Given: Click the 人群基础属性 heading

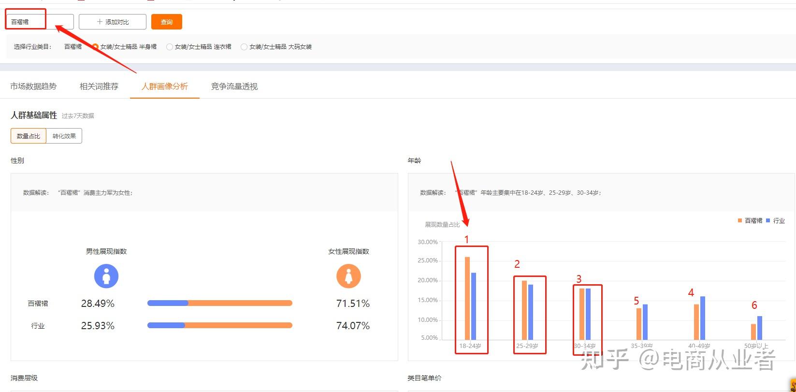Looking at the screenshot, I should pyautogui.click(x=34, y=116).
